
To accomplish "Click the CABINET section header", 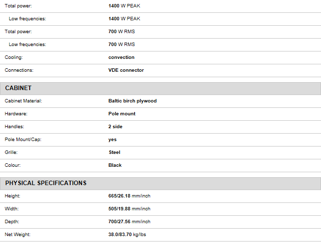I will (19, 88).
